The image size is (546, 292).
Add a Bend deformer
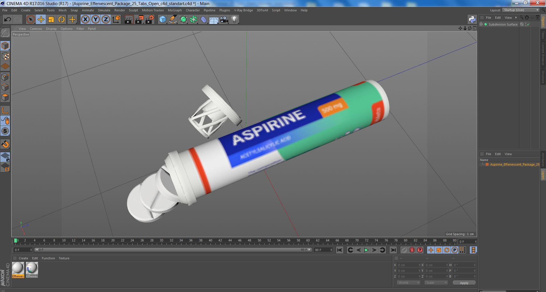click(x=204, y=19)
